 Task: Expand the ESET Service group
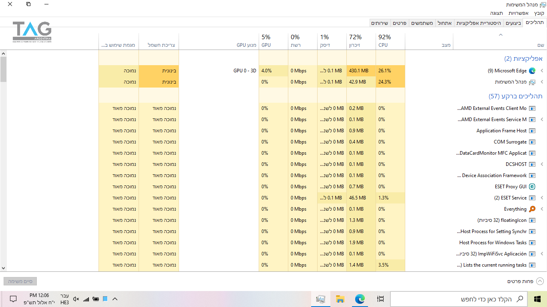coord(542,198)
